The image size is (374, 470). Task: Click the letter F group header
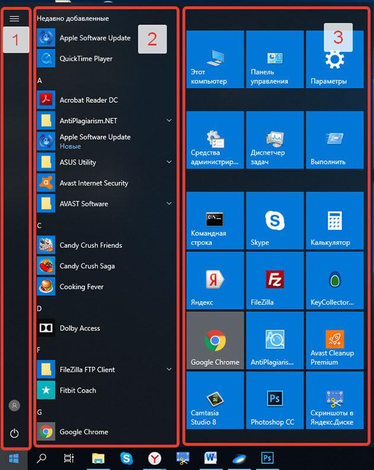pyautogui.click(x=39, y=350)
